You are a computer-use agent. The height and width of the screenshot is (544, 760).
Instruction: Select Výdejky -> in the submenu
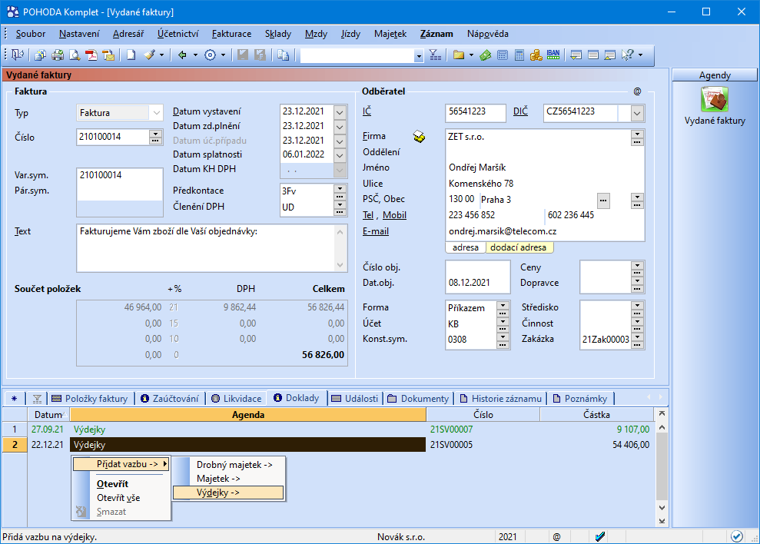(x=228, y=493)
